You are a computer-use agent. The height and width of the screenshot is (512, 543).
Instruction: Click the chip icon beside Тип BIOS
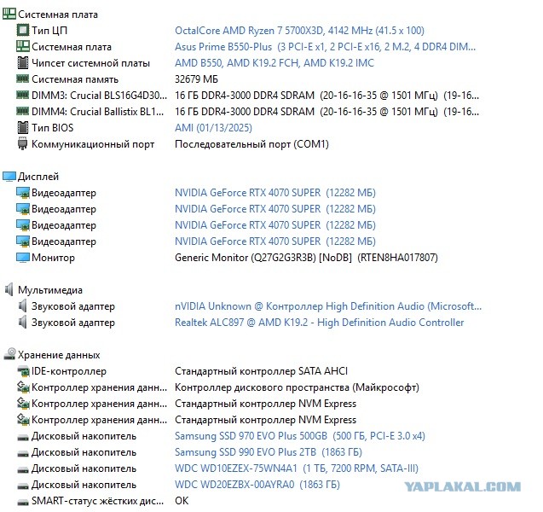click(23, 127)
